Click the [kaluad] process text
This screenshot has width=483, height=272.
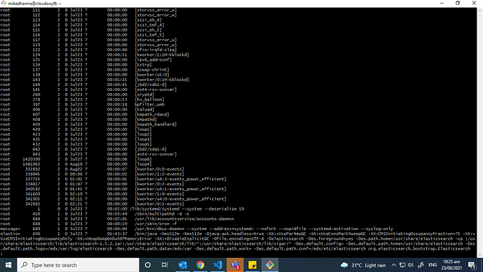click(144, 109)
